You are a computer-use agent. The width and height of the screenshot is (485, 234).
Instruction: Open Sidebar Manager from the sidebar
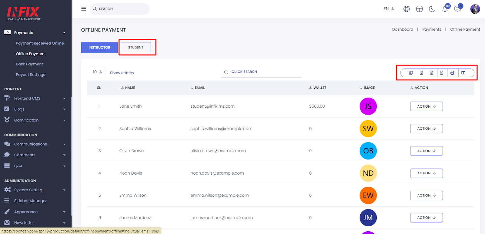pyautogui.click(x=30, y=201)
